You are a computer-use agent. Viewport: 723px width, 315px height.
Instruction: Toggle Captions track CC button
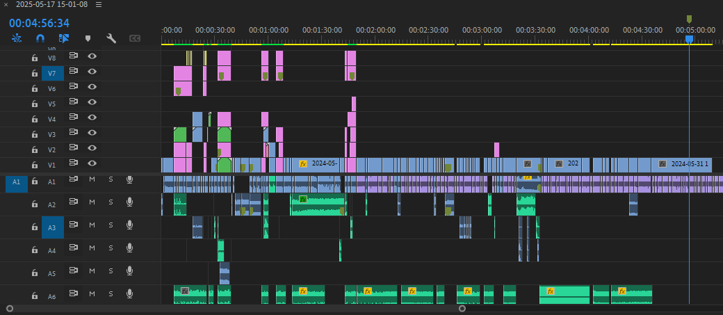(135, 38)
